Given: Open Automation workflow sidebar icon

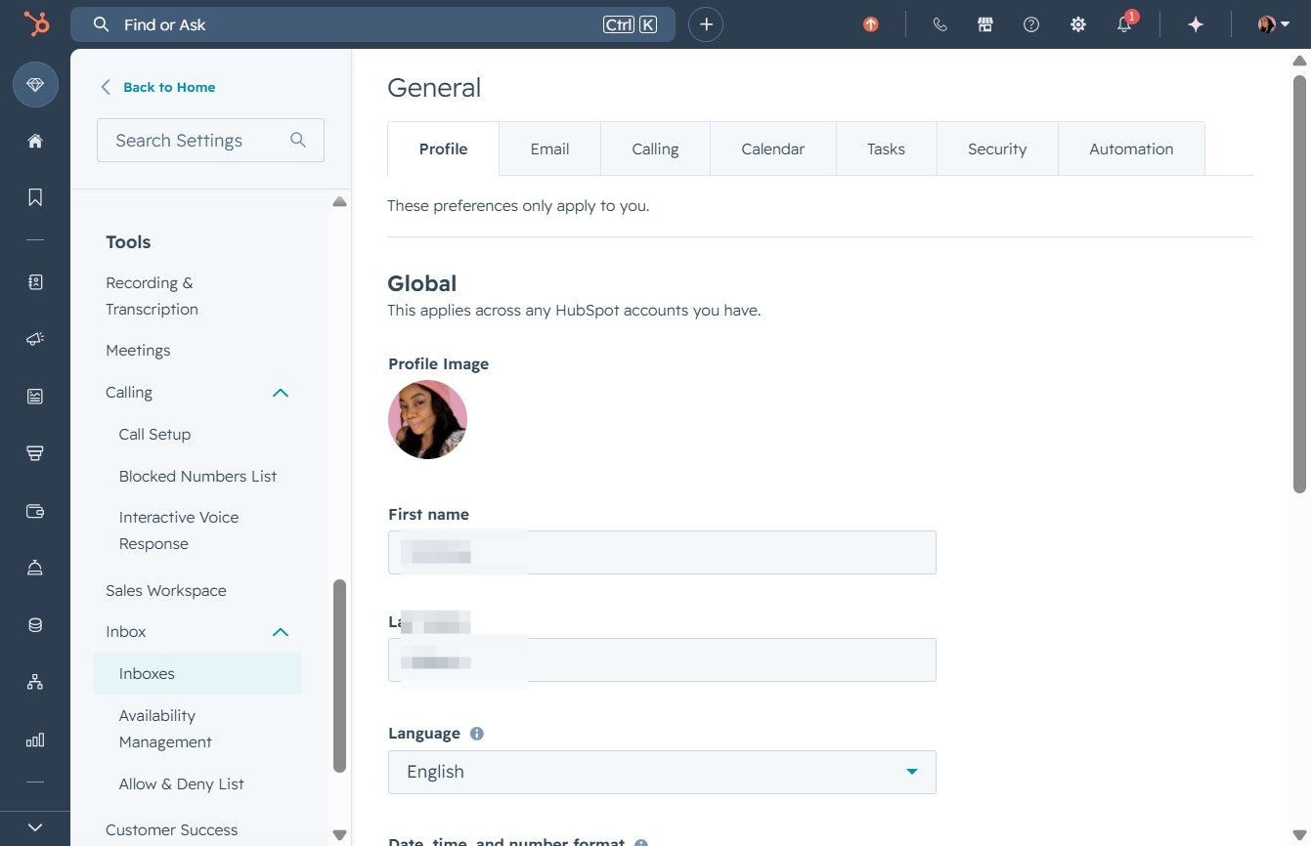Looking at the screenshot, I should [x=35, y=682].
